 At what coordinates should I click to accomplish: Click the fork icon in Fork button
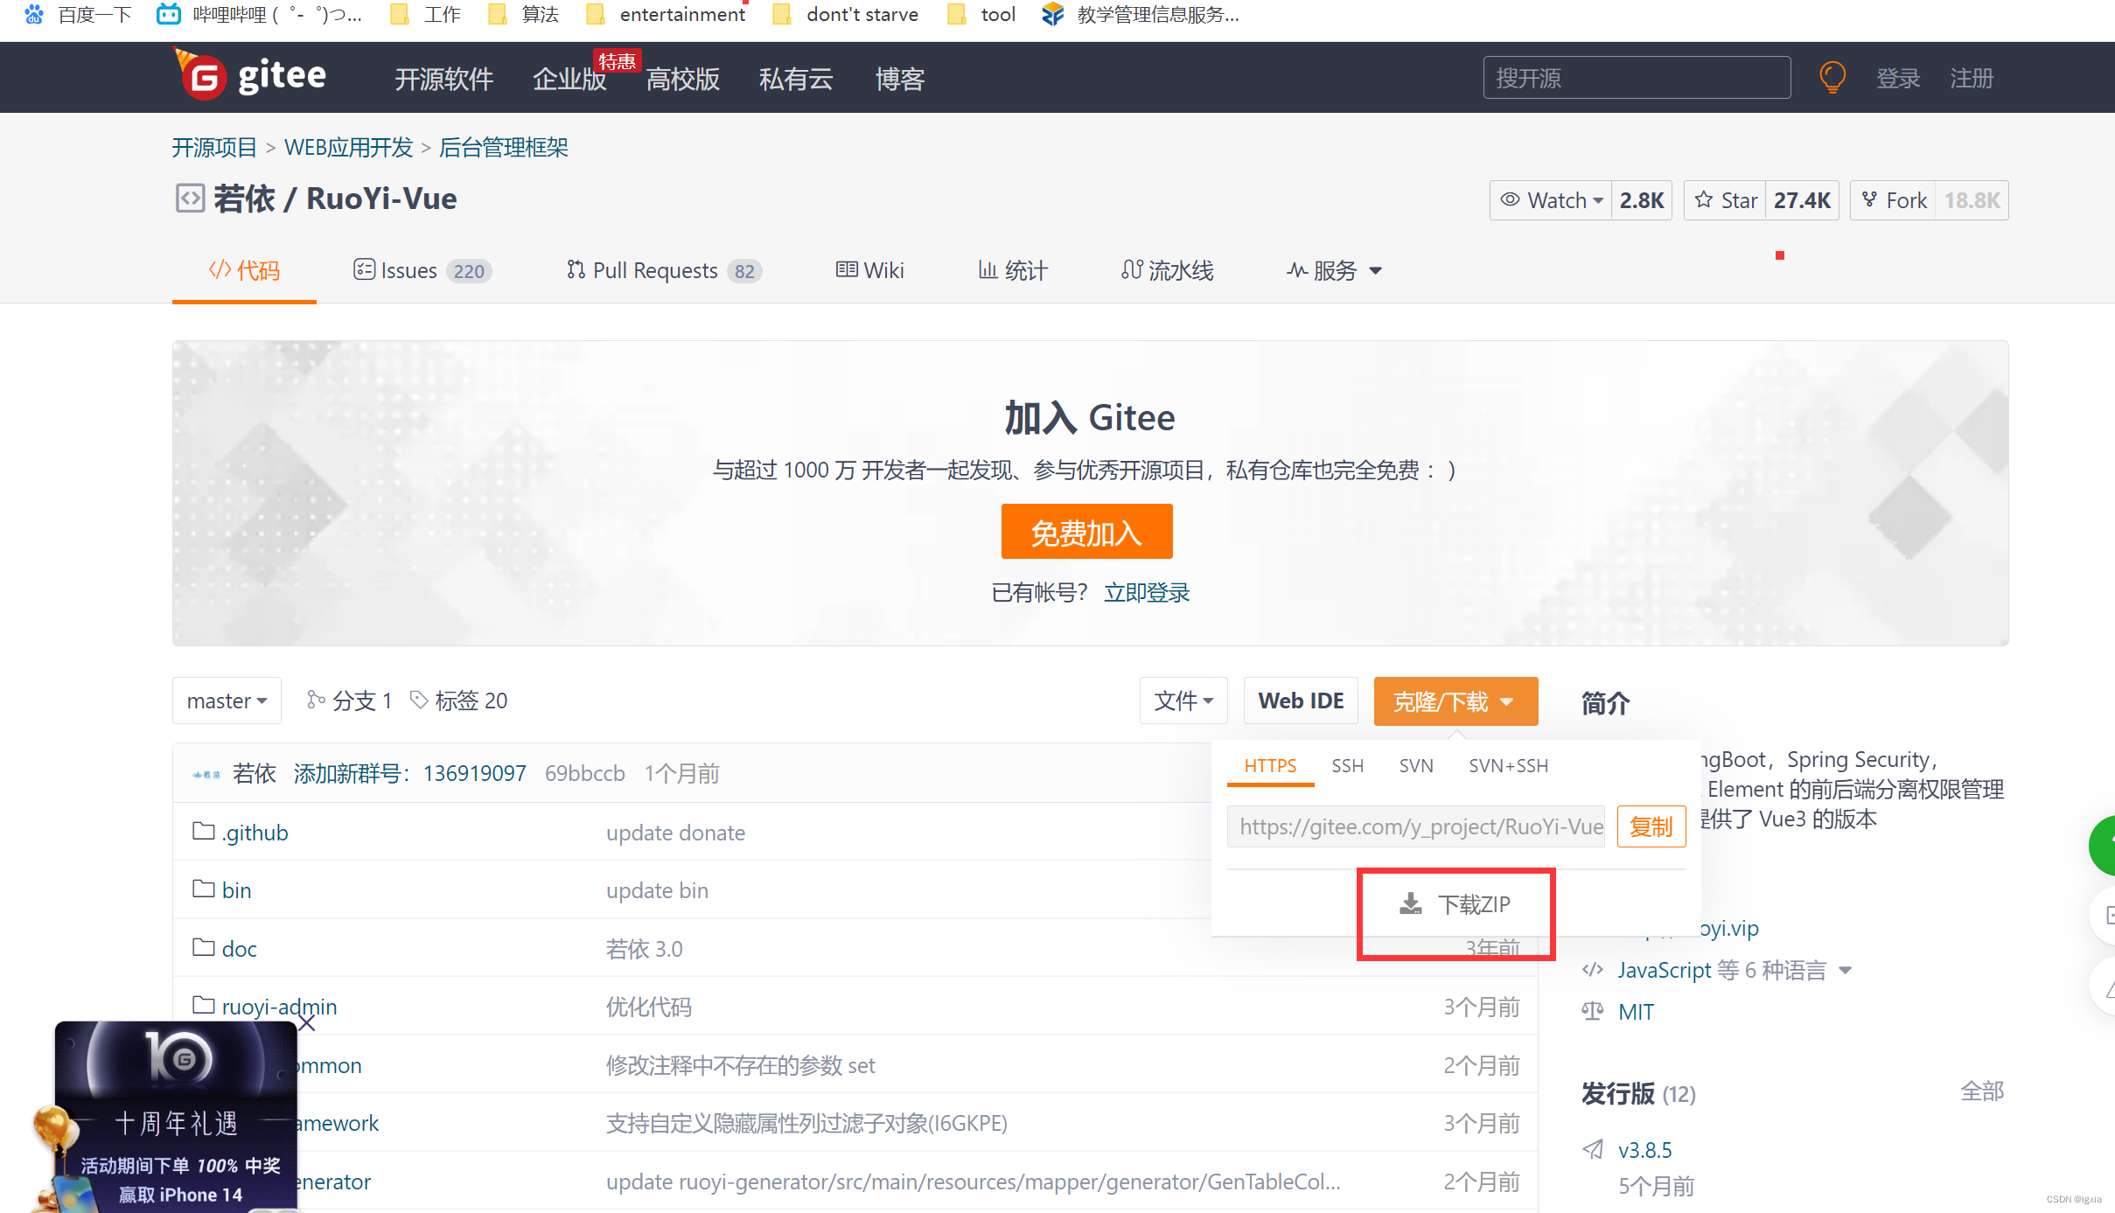coord(1869,199)
